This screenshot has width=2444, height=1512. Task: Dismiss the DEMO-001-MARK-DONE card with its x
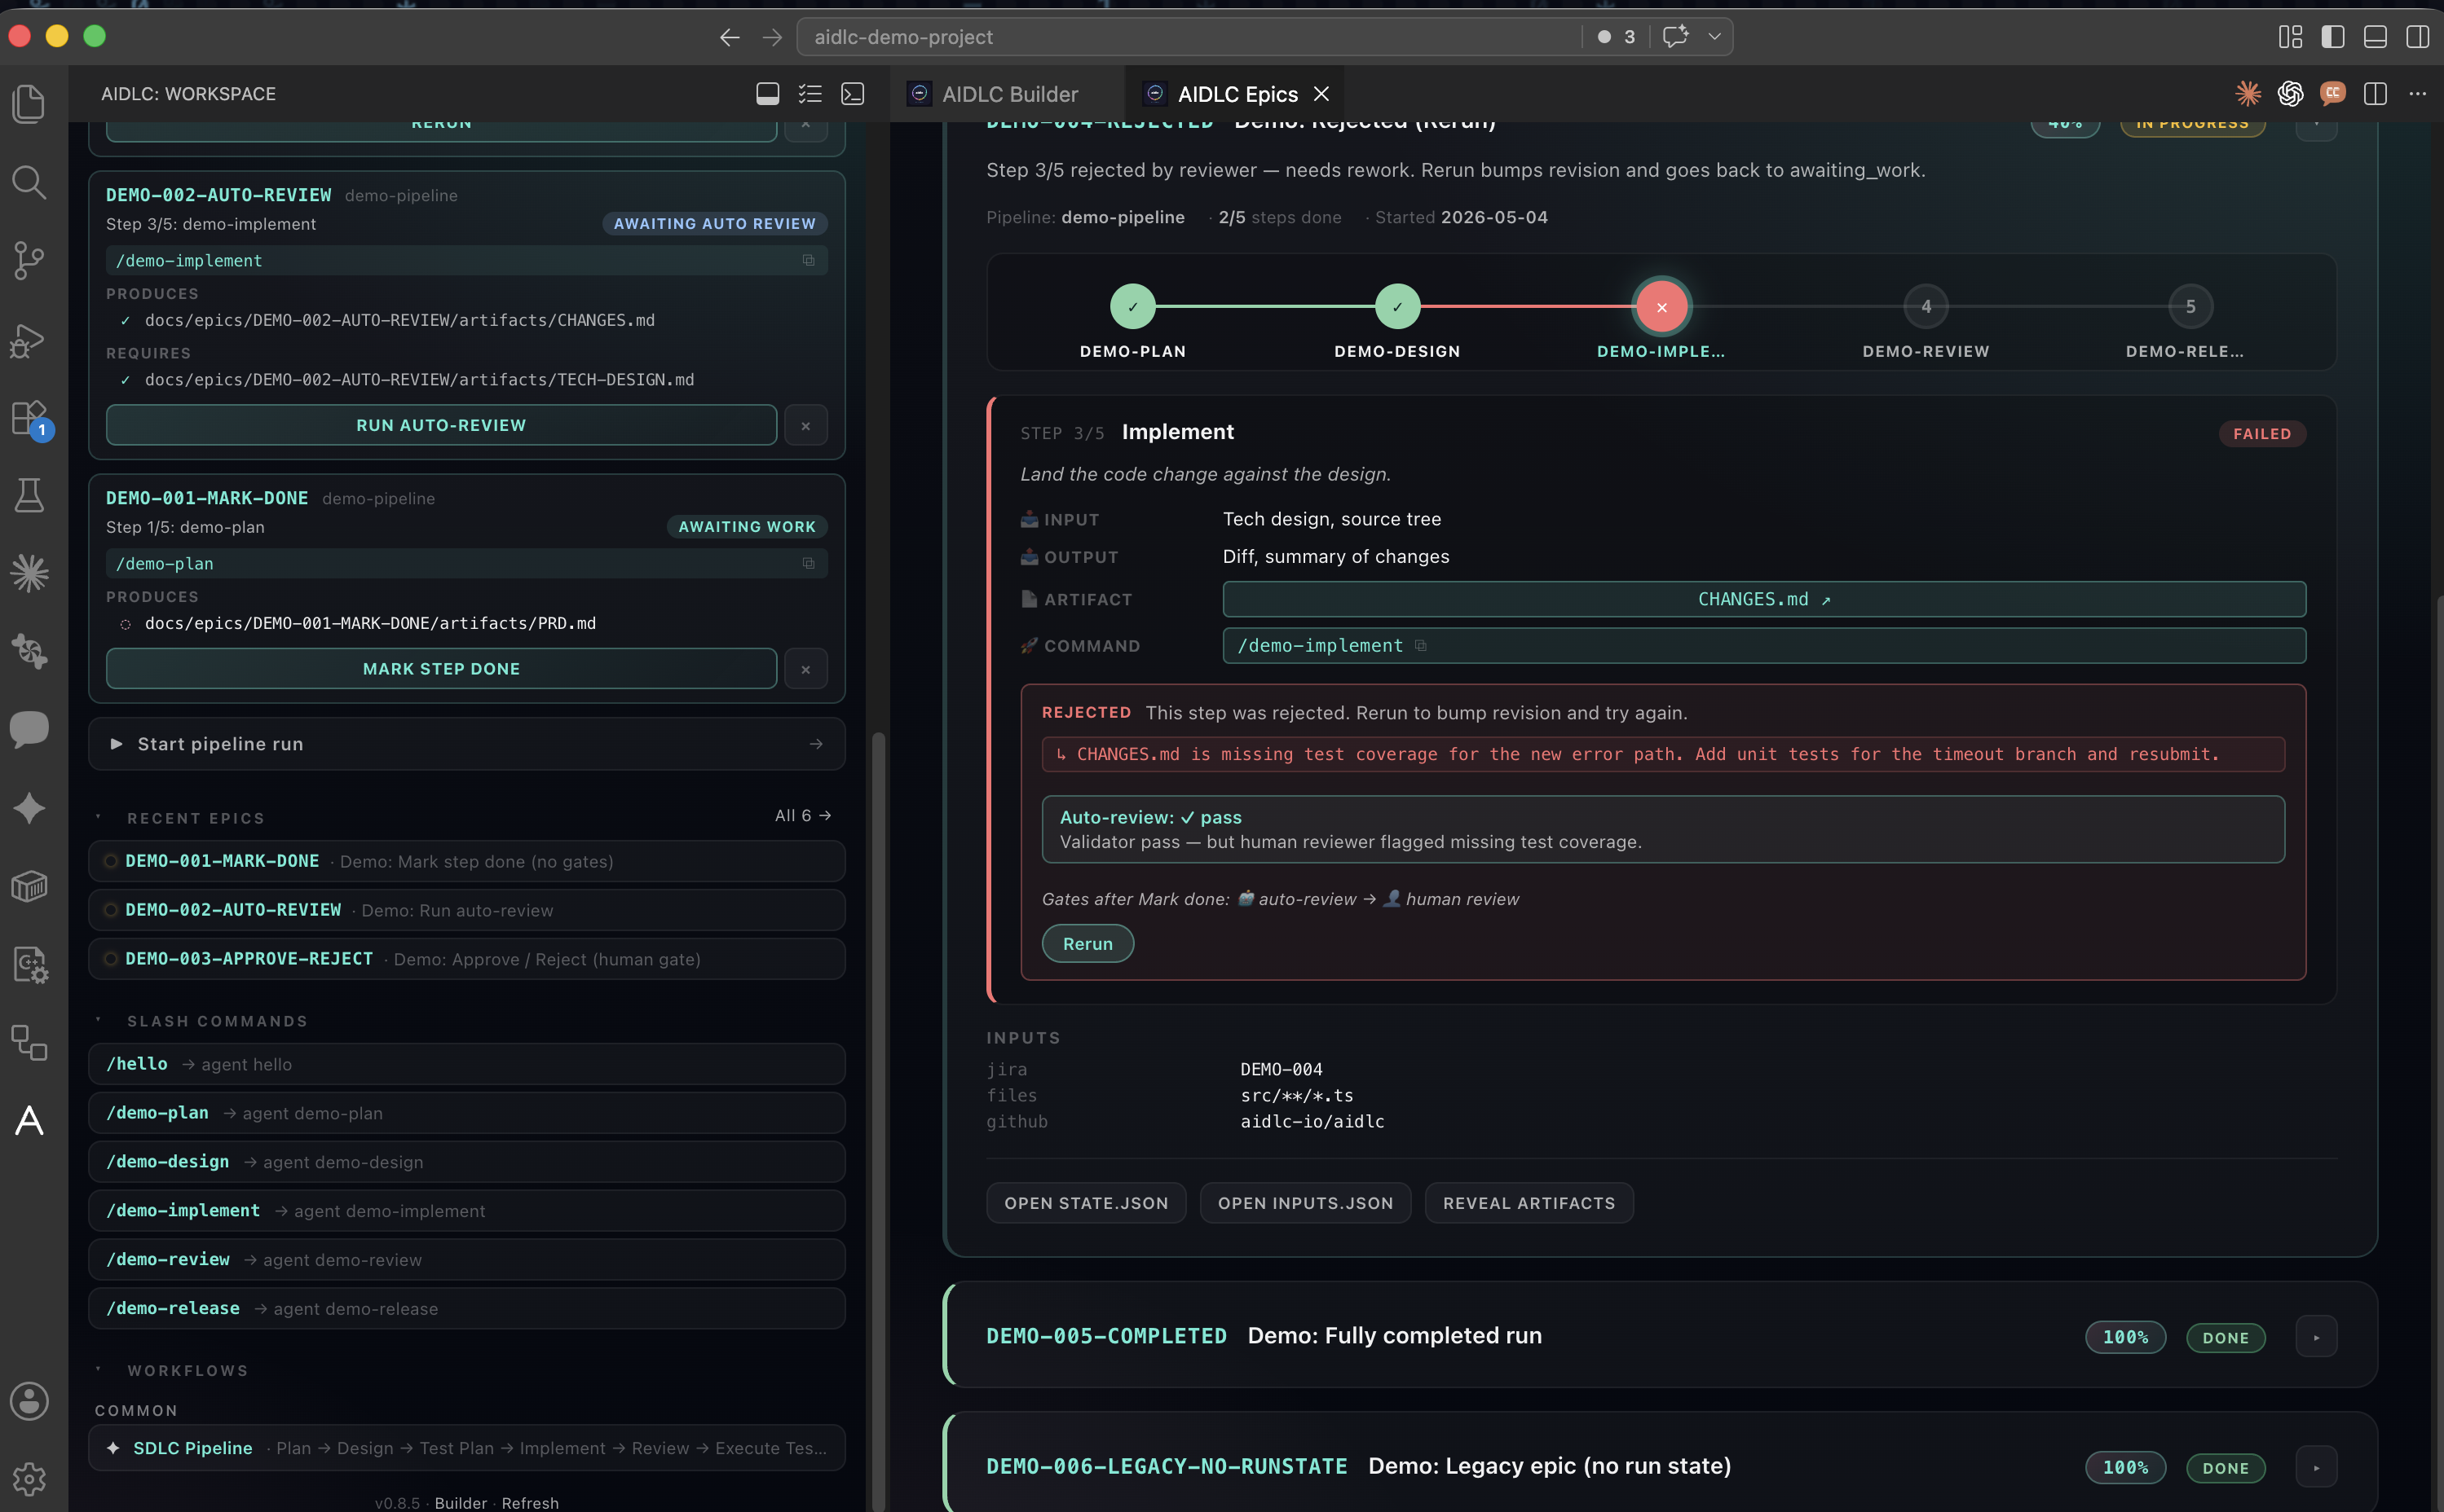[805, 669]
